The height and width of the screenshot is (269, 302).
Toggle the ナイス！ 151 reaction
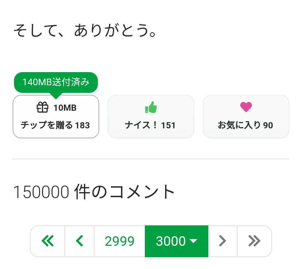[x=151, y=117]
